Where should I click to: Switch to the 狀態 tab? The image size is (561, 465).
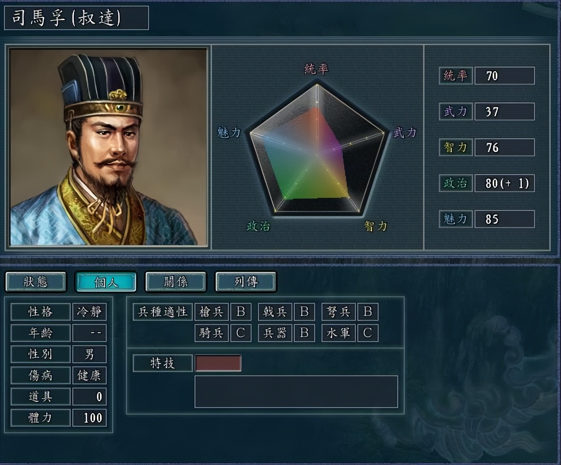click(36, 282)
